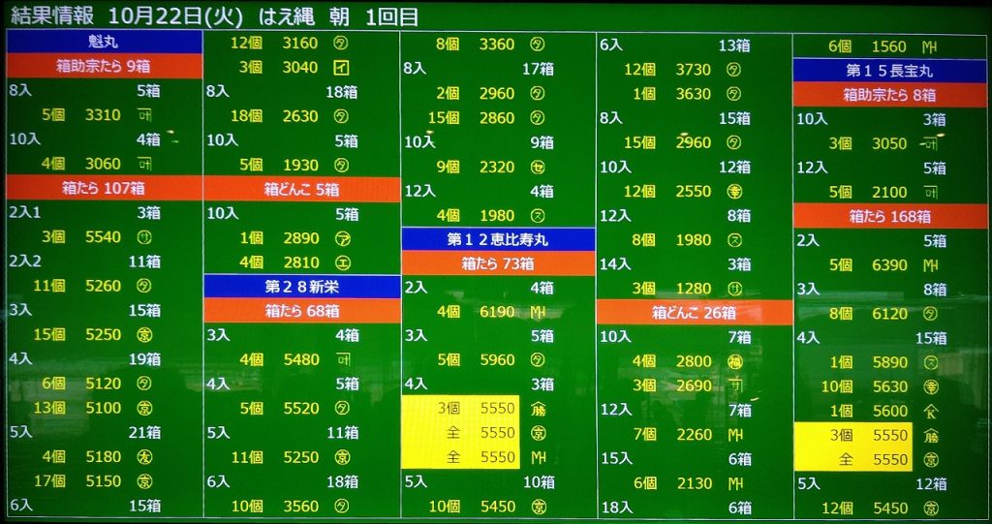The width and height of the screenshot is (992, 524).
Task: Select the buyer symbol next to 6190
Action: pos(539,312)
